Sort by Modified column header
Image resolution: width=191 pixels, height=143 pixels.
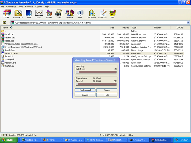(161, 28)
